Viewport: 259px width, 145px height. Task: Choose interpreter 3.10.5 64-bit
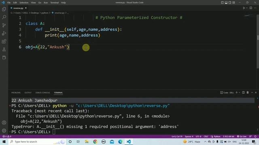[228, 137]
